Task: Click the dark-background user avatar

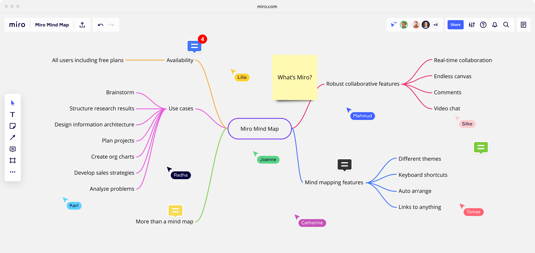Action: [x=426, y=25]
